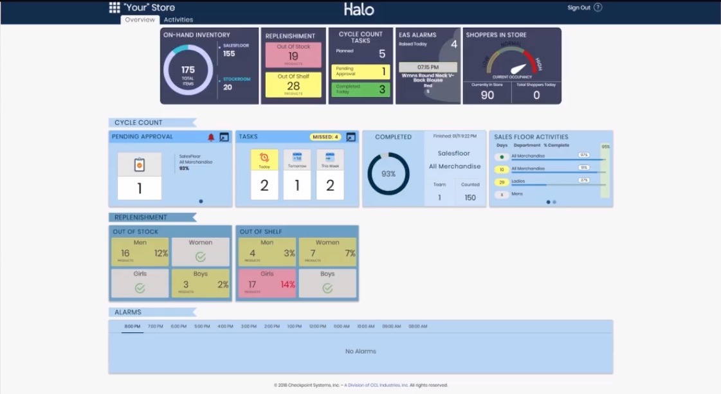Open Out Of Stock Men 16 products tile
Image resolution: width=721 pixels, height=394 pixels.
pos(140,251)
